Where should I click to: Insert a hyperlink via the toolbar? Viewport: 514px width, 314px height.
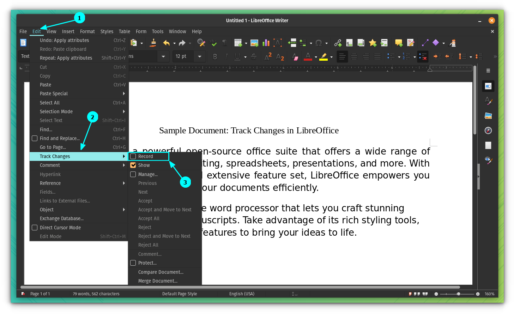(337, 42)
